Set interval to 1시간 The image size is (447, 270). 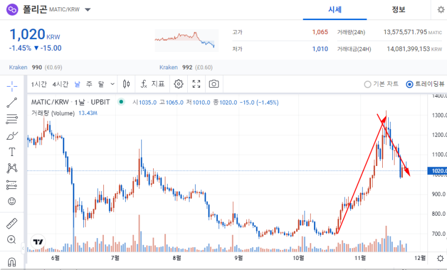pyautogui.click(x=39, y=84)
